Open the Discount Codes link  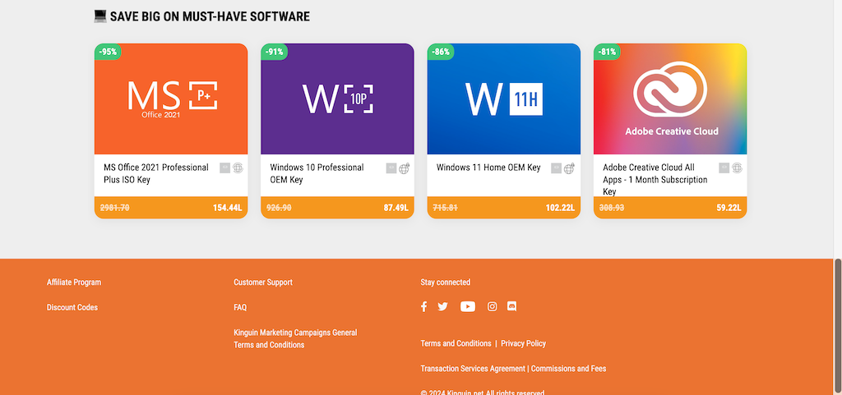[72, 307]
